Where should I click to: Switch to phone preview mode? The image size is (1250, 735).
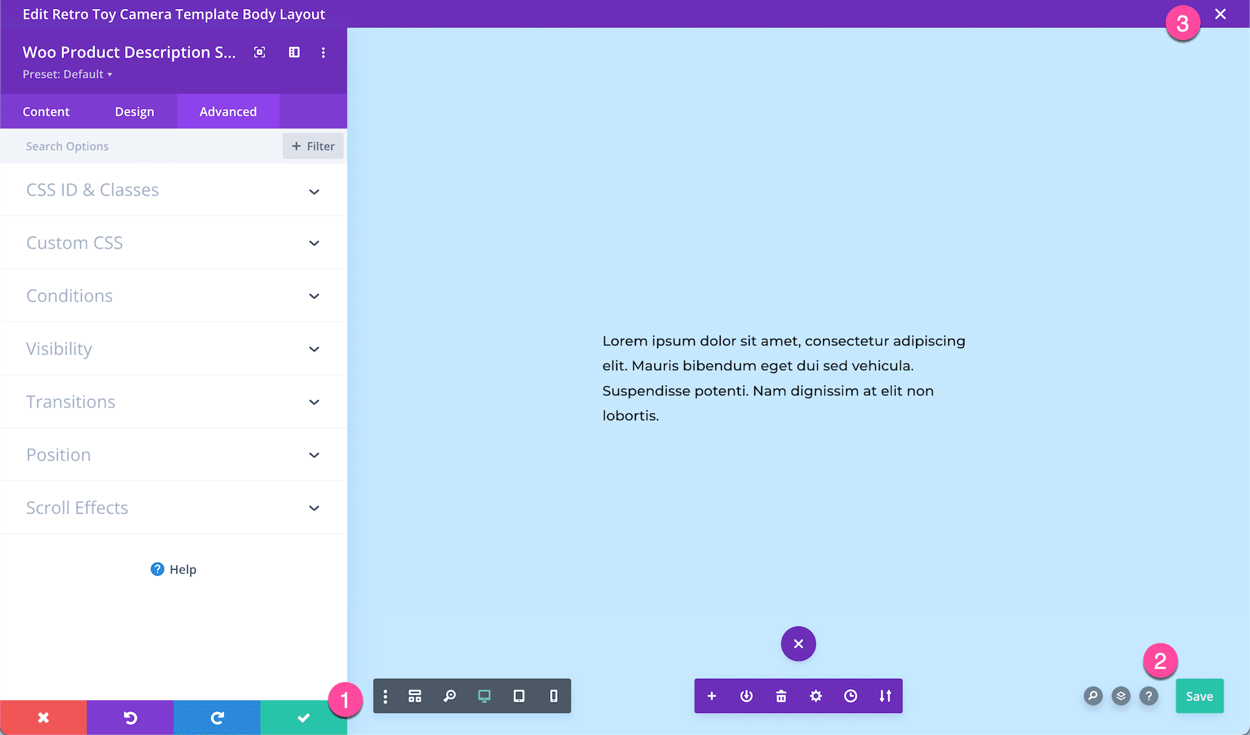tap(553, 695)
